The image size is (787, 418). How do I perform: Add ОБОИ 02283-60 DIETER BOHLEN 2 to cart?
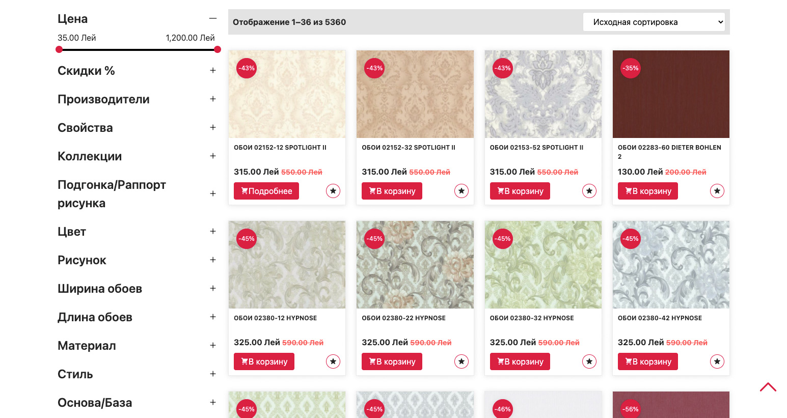[648, 191]
